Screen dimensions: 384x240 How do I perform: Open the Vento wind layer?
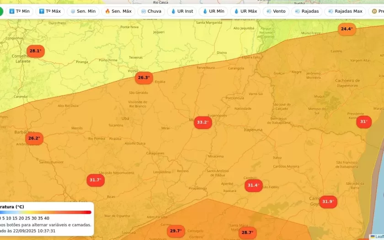tap(276, 11)
